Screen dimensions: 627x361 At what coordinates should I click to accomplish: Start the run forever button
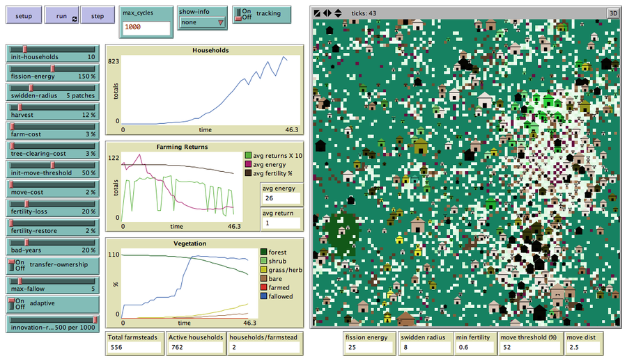click(x=61, y=15)
